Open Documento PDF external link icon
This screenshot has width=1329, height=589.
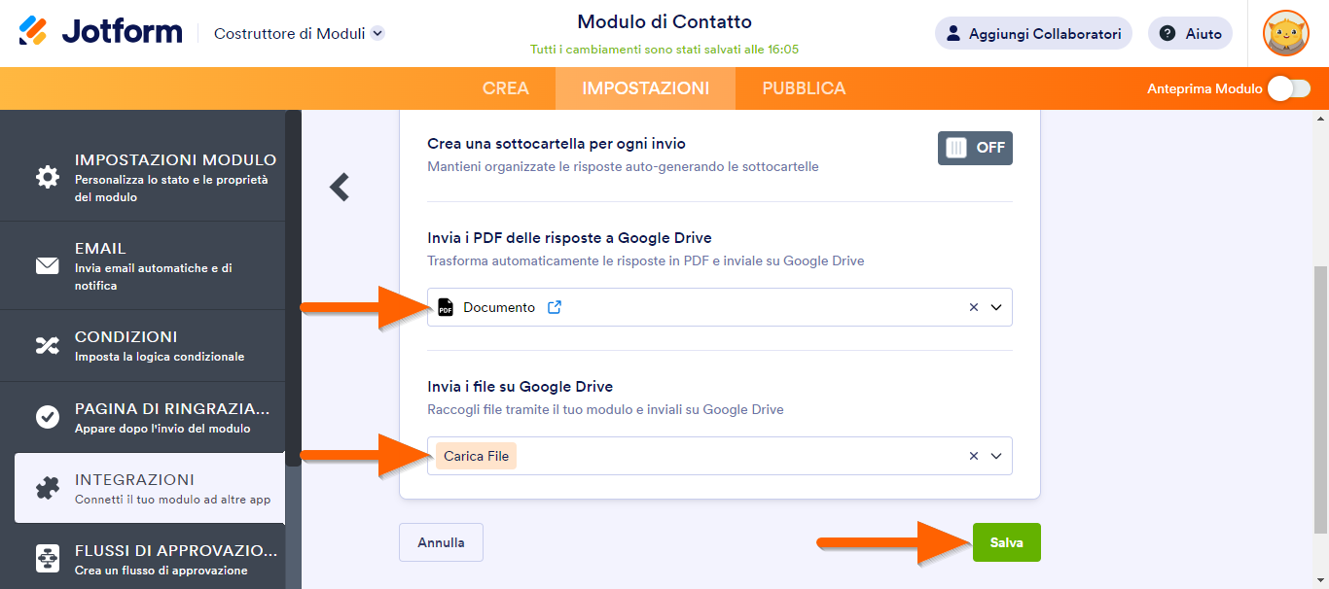click(x=555, y=307)
